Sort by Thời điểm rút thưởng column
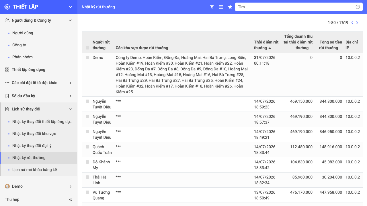The width and height of the screenshot is (367, 206). click(x=266, y=45)
